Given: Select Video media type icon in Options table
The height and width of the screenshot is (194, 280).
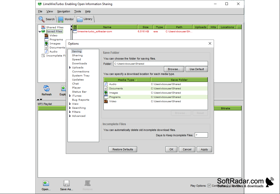Looking at the screenshot, I should point(106,101).
